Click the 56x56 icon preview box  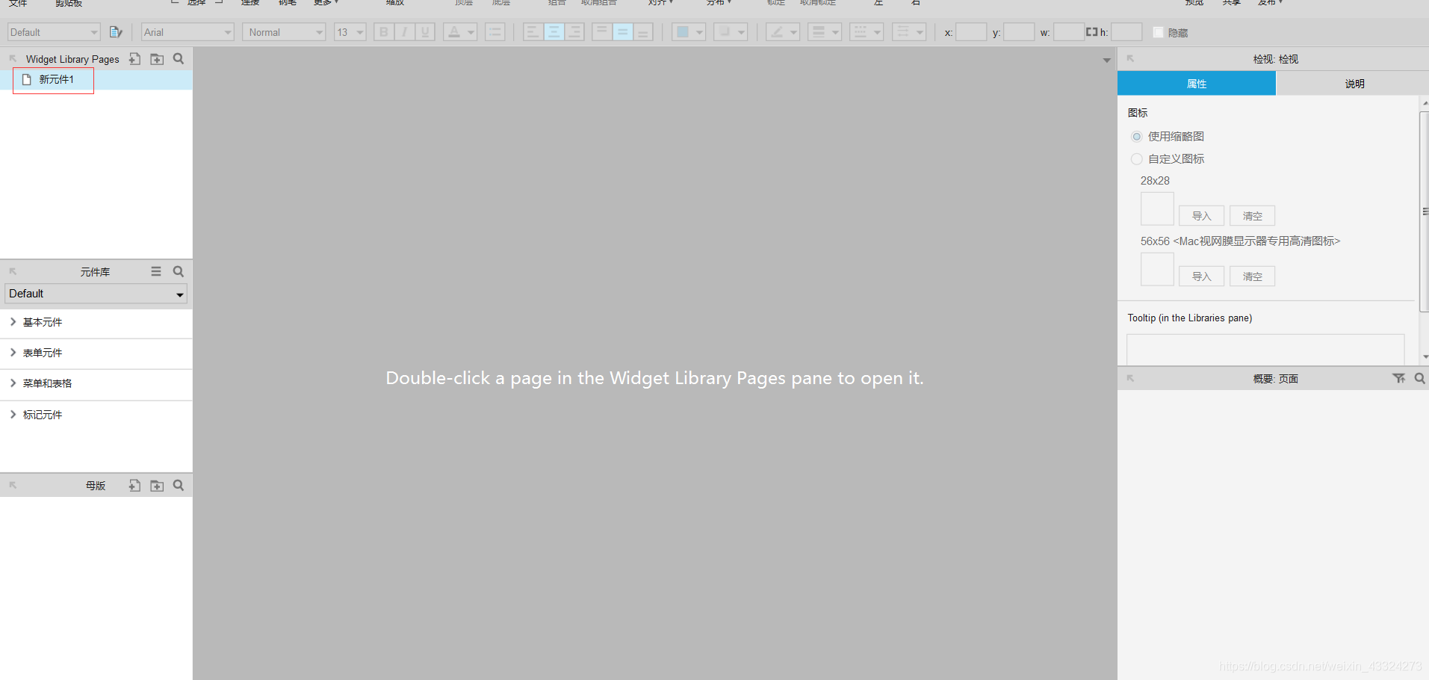point(1157,269)
